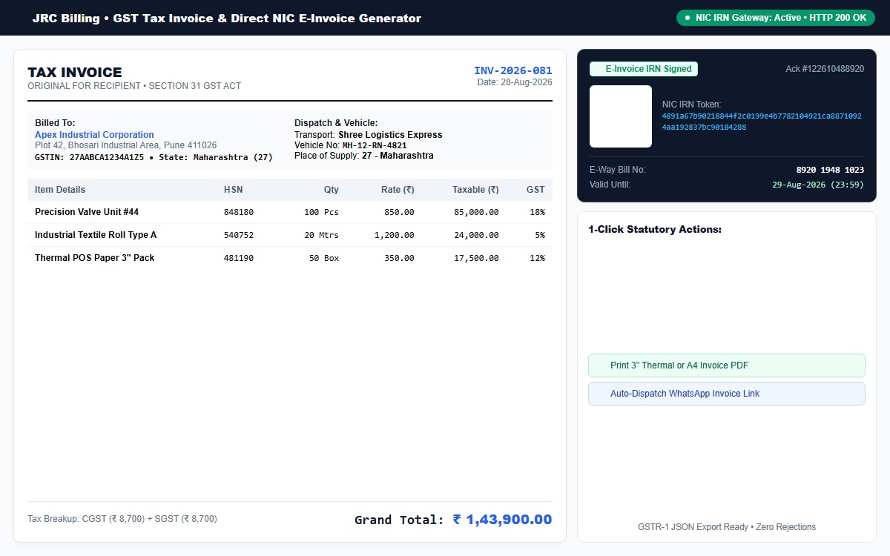This screenshot has width=890, height=556.
Task: Click Original for Recipient Section 31 subtitle
Action: click(x=134, y=86)
